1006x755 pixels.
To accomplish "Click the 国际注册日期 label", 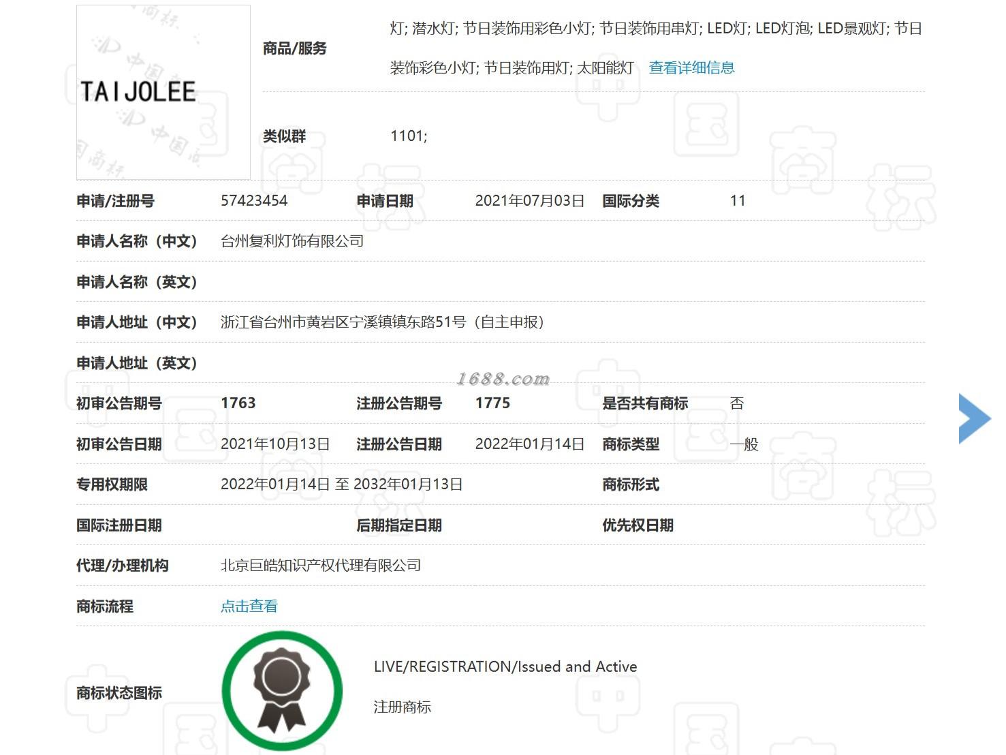I will pos(119,525).
